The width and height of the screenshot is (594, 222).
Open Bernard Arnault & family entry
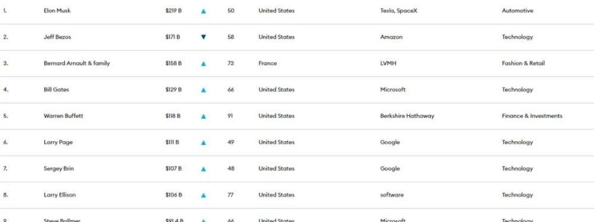tap(77, 64)
